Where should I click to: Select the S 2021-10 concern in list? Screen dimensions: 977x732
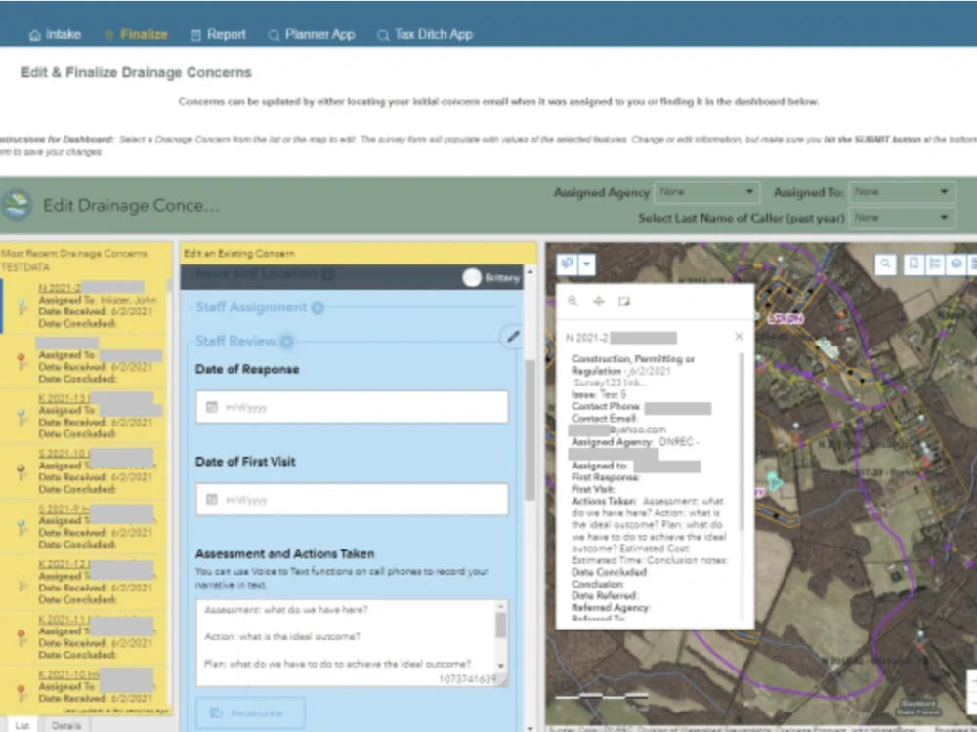(84, 470)
